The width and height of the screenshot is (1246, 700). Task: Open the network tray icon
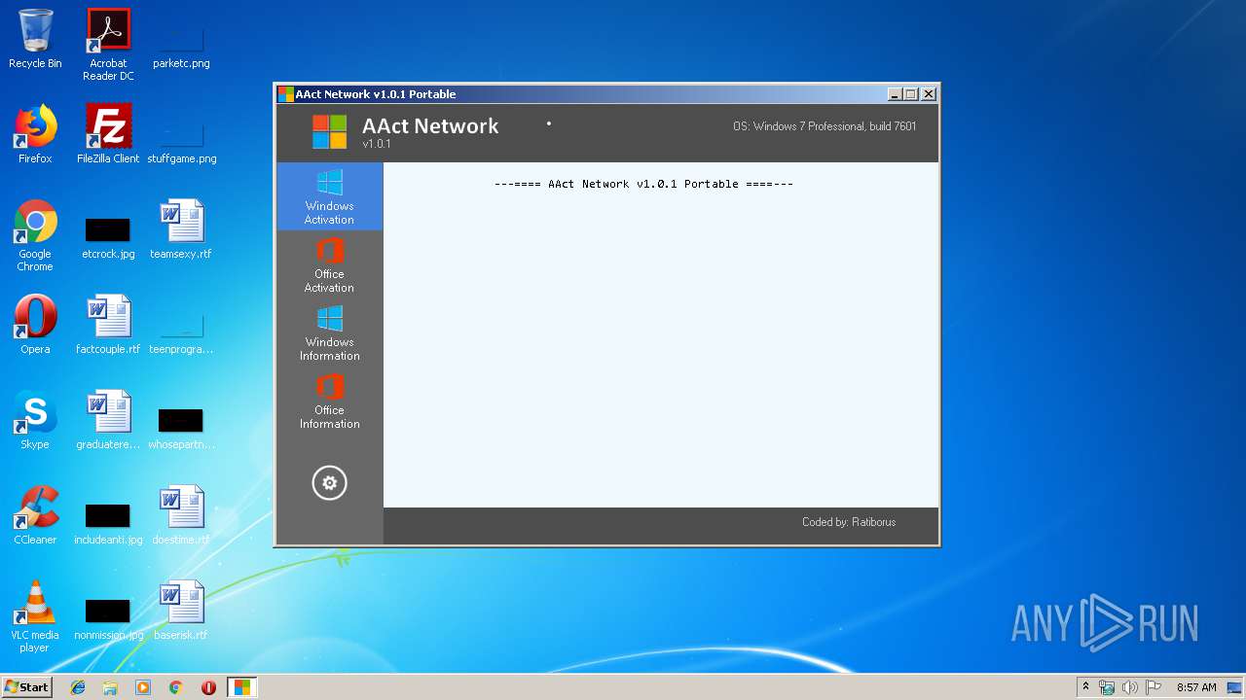1107,687
